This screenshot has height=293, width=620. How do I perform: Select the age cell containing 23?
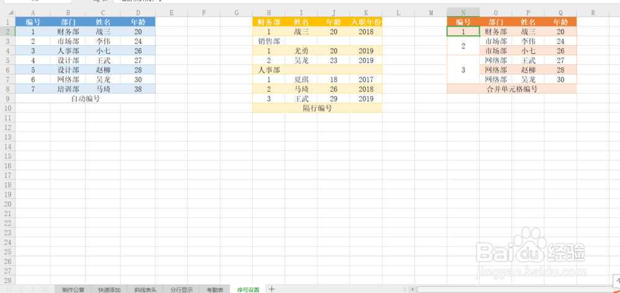(334, 61)
